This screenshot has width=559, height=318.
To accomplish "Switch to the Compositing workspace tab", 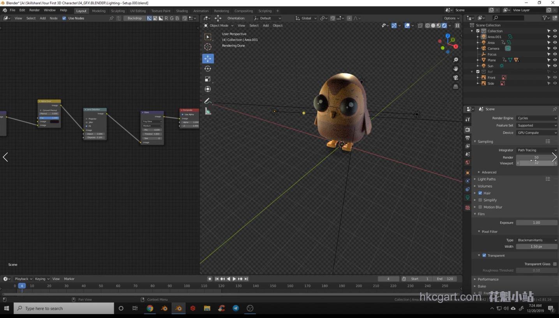I will (243, 11).
